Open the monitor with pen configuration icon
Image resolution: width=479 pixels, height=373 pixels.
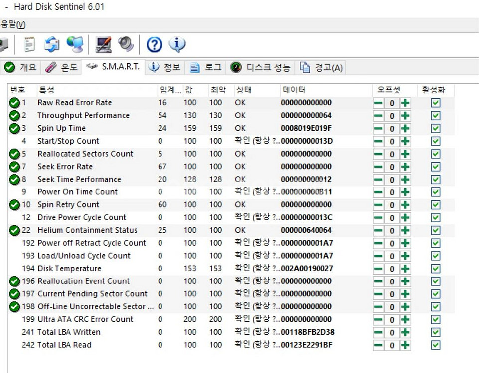(103, 44)
